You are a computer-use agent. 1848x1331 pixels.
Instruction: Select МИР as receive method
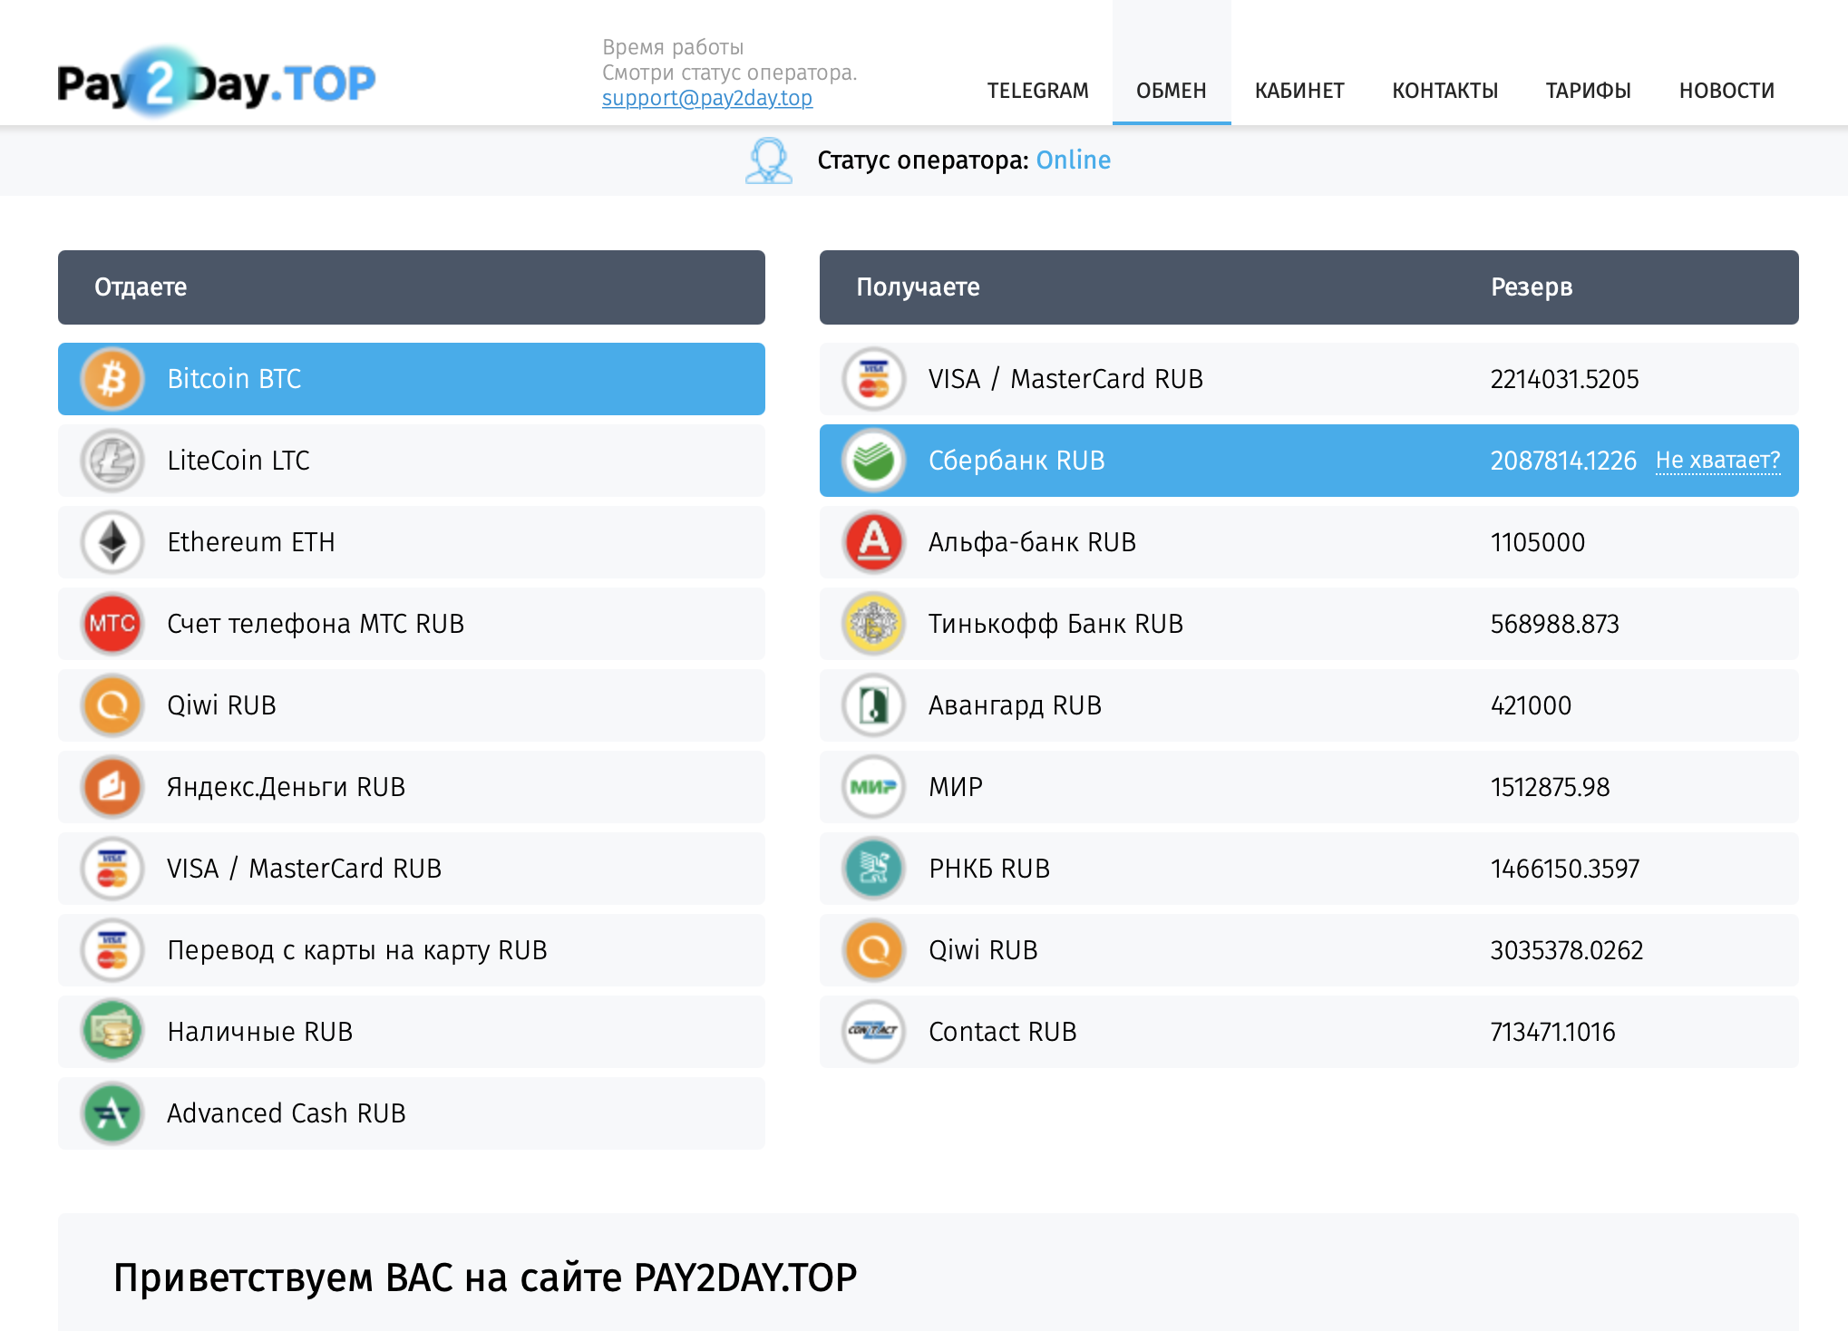tap(1309, 787)
